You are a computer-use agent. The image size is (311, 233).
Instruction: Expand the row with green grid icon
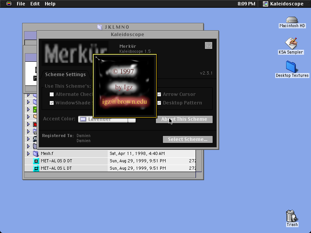[x=28, y=110]
